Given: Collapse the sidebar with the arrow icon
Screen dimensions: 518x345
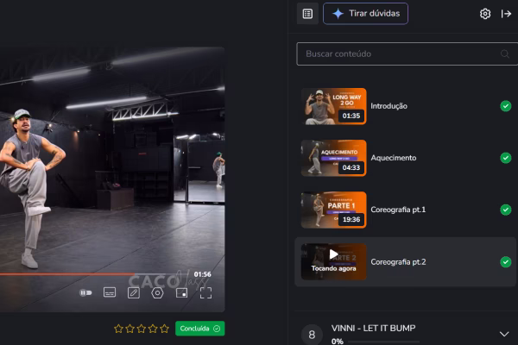Looking at the screenshot, I should click(x=507, y=14).
